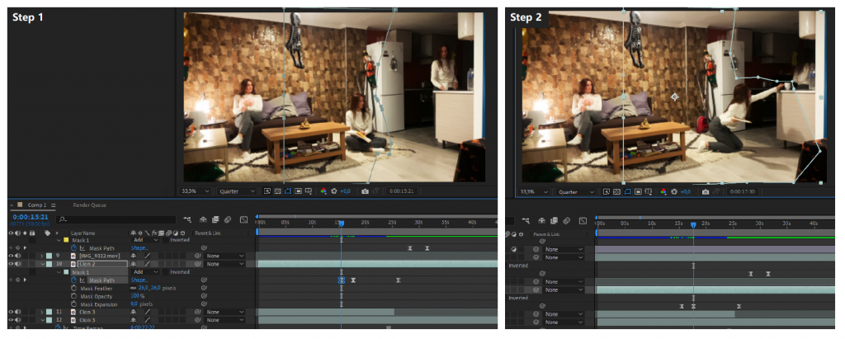Click the snapshot camera icon in Step 1 viewer

[x=365, y=191]
